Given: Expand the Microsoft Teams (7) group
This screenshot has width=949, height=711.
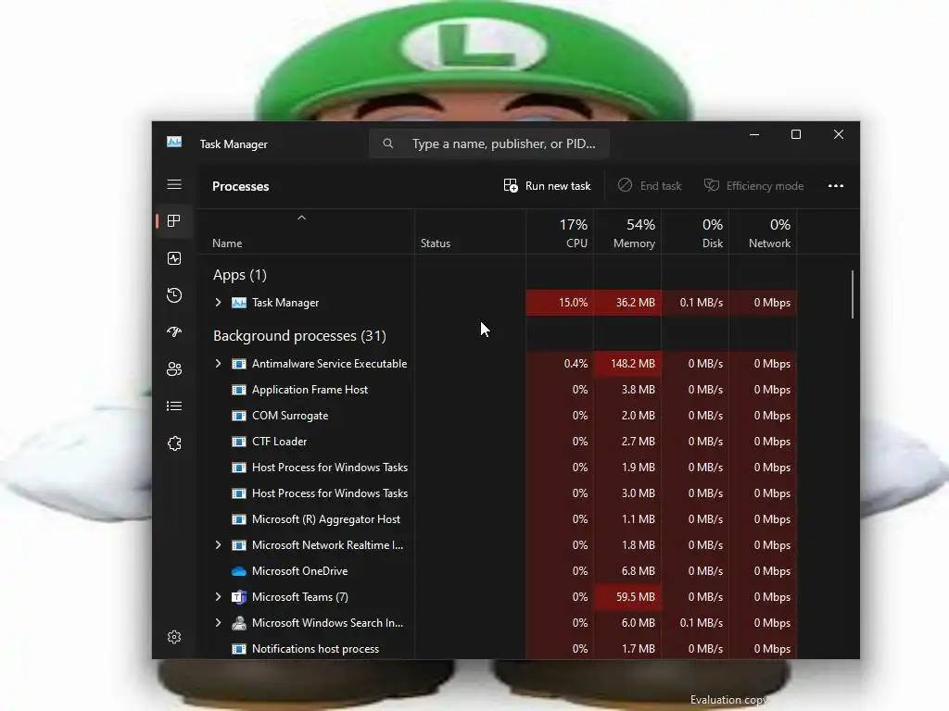Looking at the screenshot, I should [218, 597].
